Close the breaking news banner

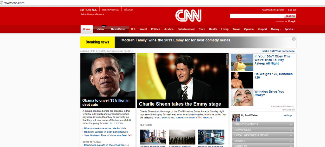[x=294, y=39]
